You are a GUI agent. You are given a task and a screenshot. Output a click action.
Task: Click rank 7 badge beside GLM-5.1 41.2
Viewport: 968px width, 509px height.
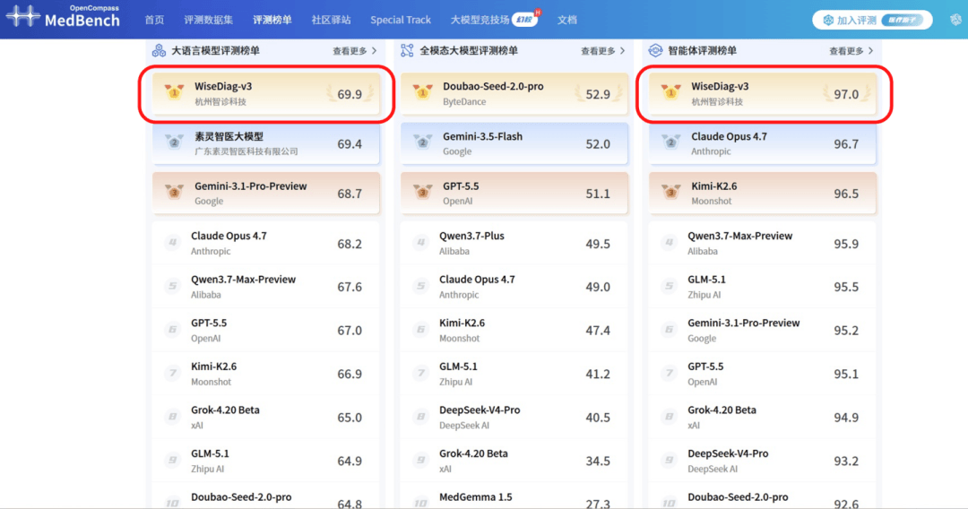[421, 374]
